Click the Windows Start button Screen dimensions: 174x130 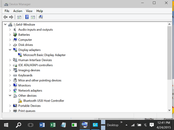click(x=6, y=125)
